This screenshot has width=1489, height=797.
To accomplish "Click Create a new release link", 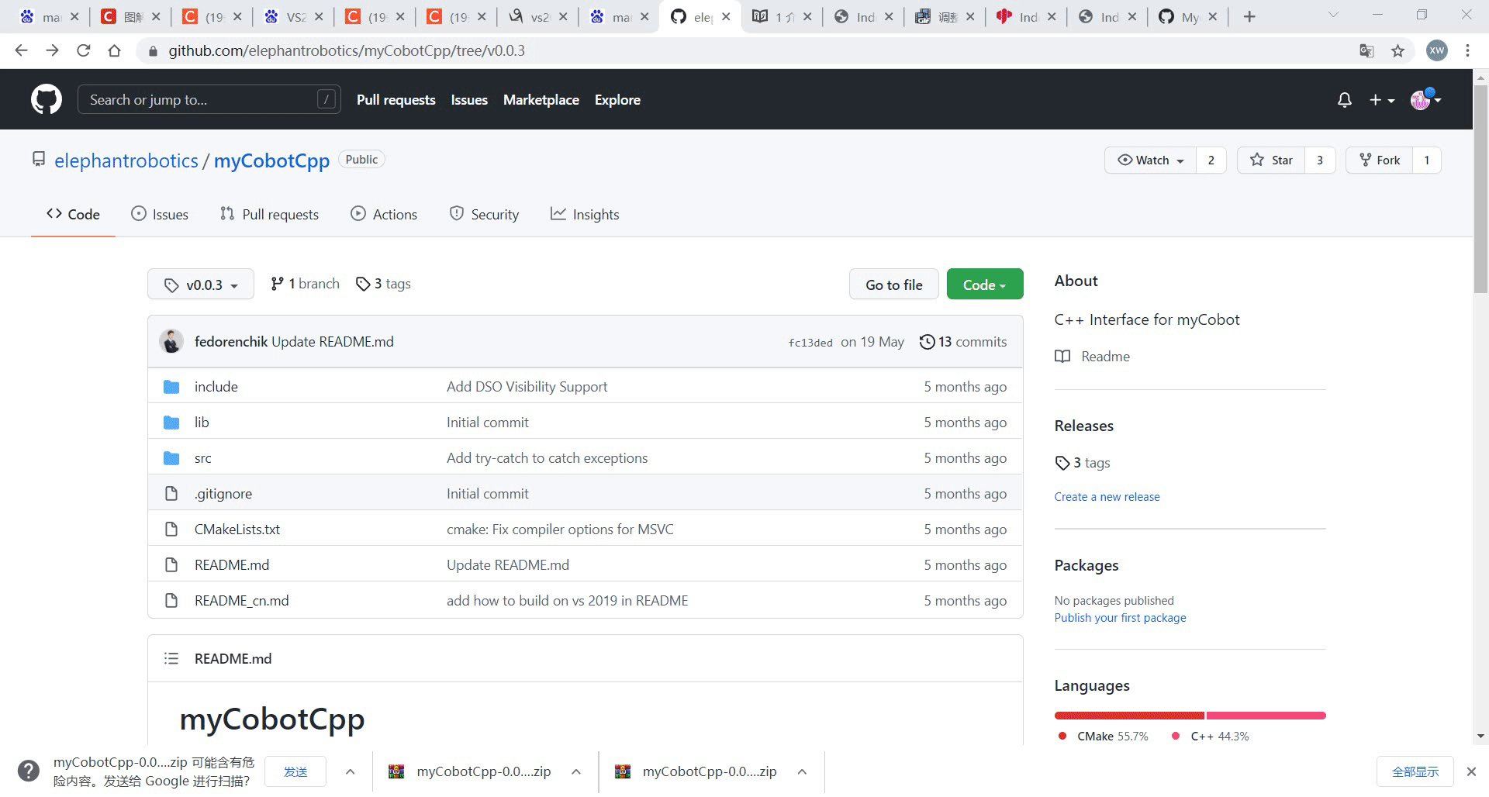I will click(x=1107, y=497).
